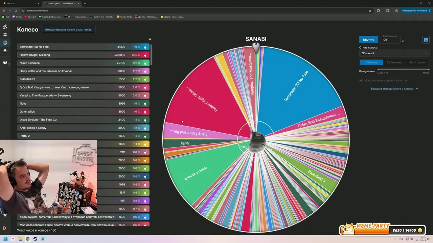Open the YouTube bookmark
Screen dimensions: 433x243
[x=30, y=17]
